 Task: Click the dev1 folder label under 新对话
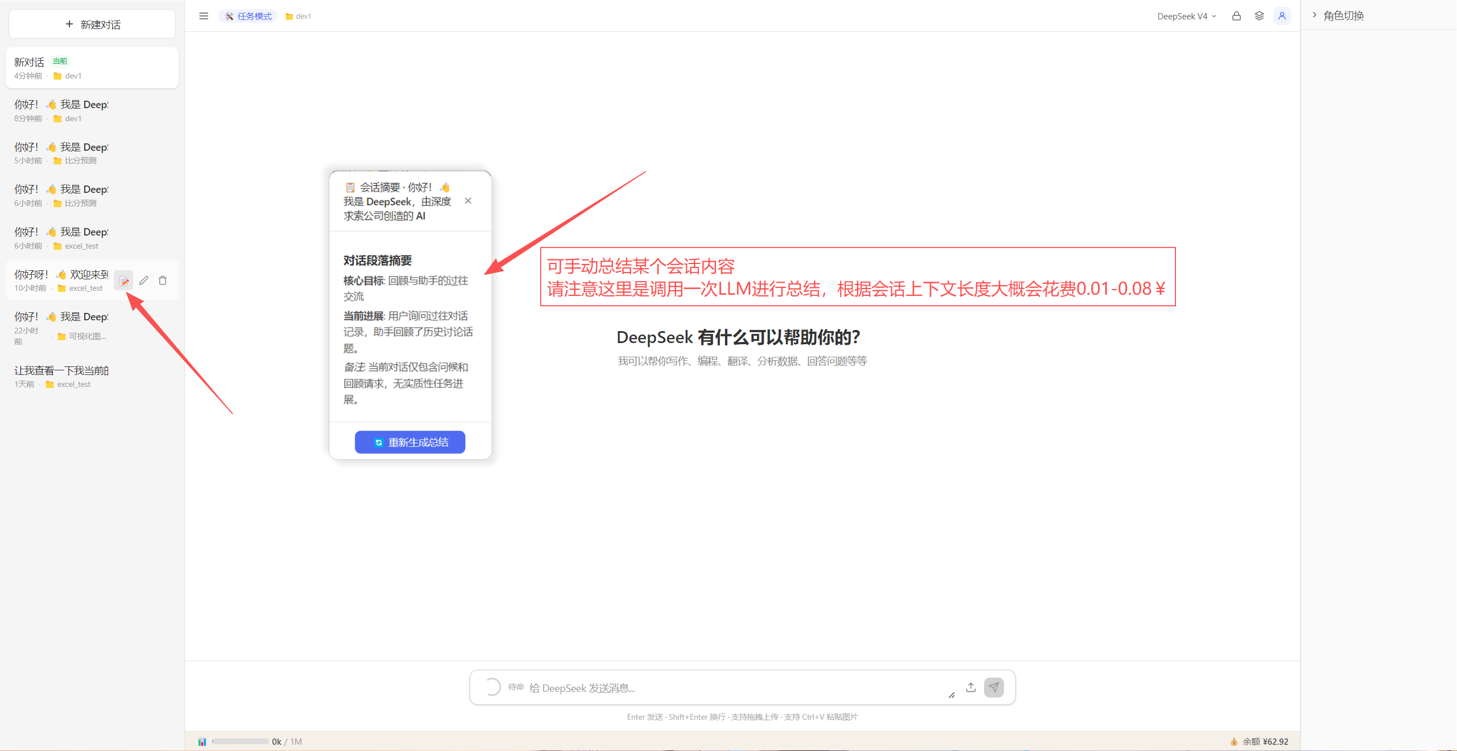coord(68,76)
